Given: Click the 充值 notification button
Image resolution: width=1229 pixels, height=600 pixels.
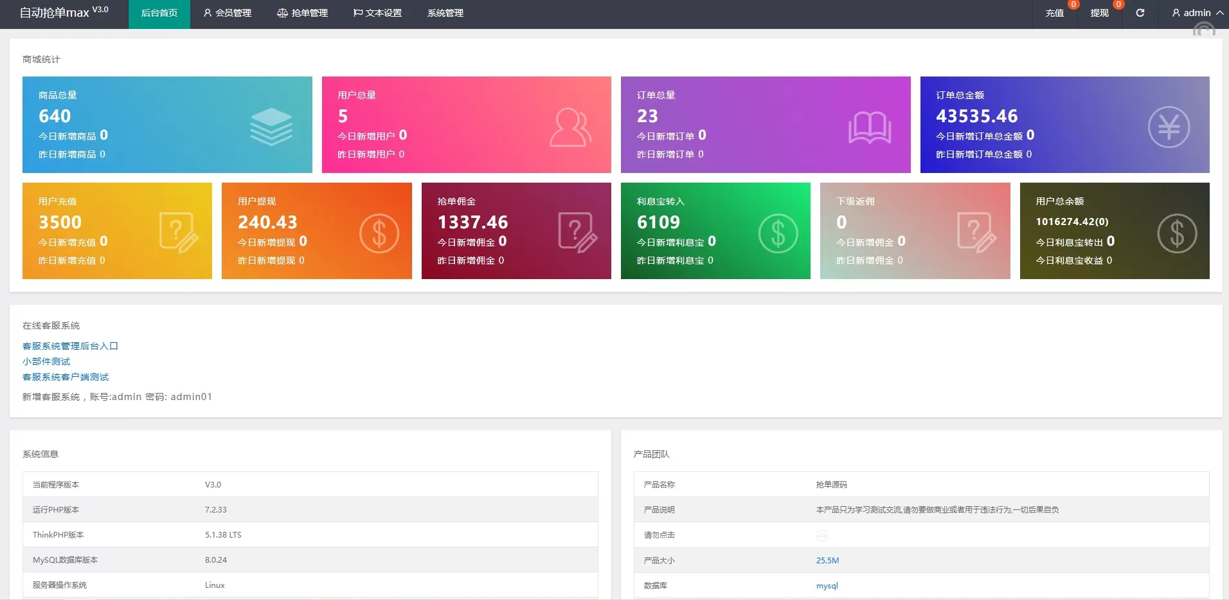Looking at the screenshot, I should [1054, 13].
